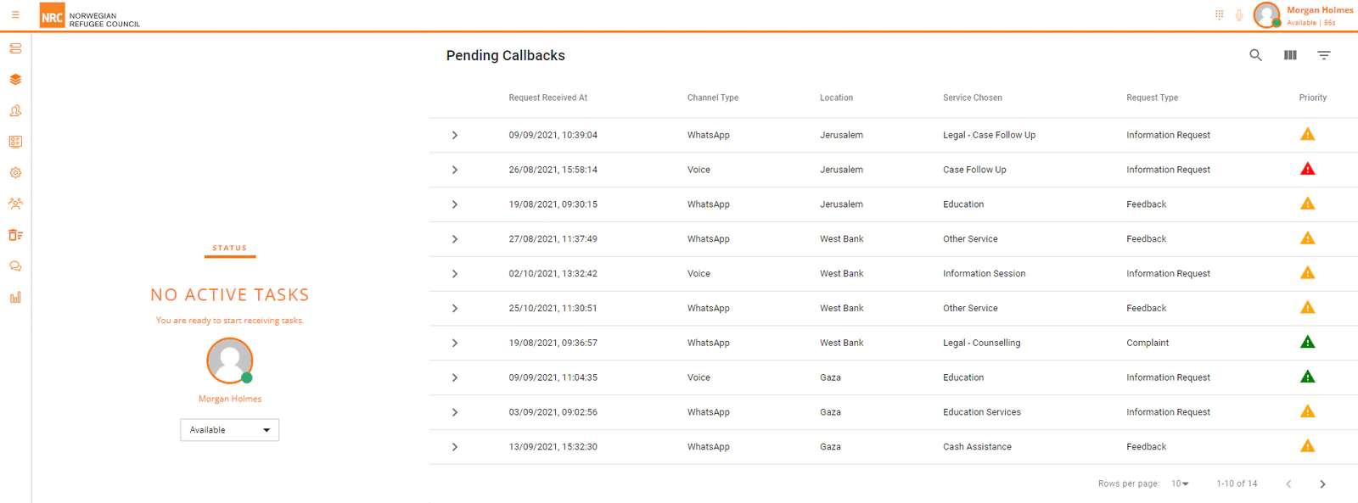Search the Pending Callbacks table
This screenshot has width=1358, height=503.
pyautogui.click(x=1255, y=55)
